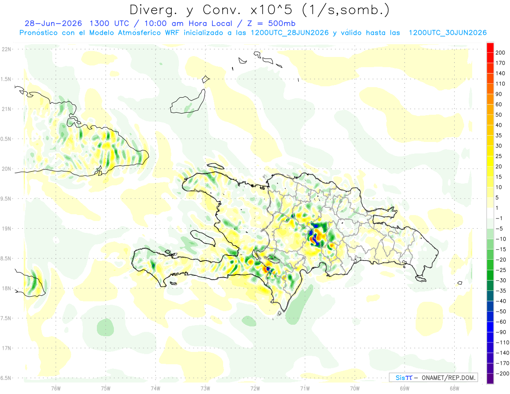Click the dark purple bottom colorbar segment

(x=490, y=379)
